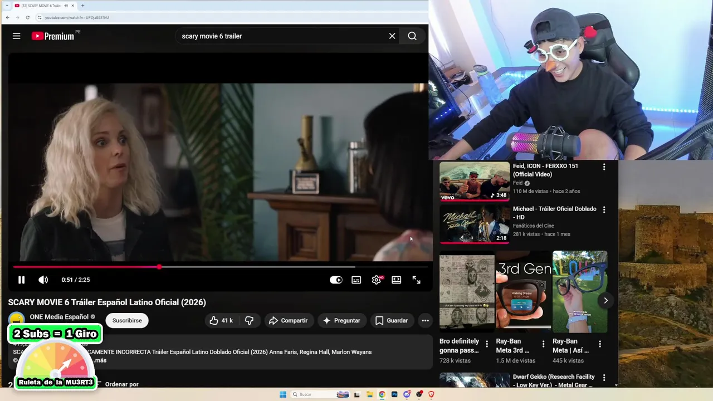The height and width of the screenshot is (401, 713).
Task: Open options for the Ray-Ban Meta | Así Short
Action: click(x=600, y=344)
